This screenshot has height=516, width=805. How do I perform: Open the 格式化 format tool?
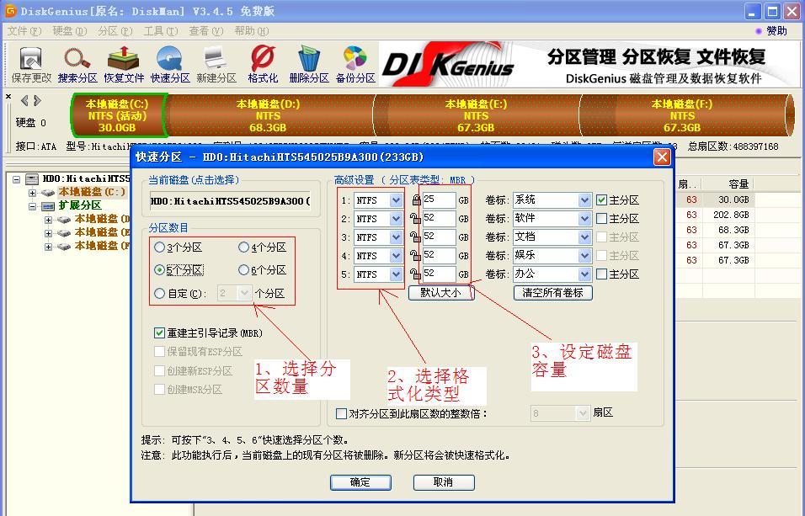coord(261,64)
